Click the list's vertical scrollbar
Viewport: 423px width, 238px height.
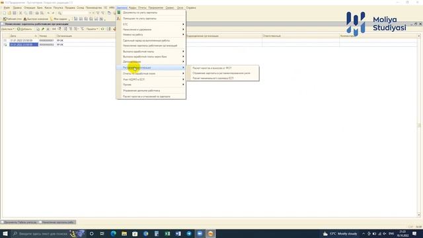click(419, 126)
